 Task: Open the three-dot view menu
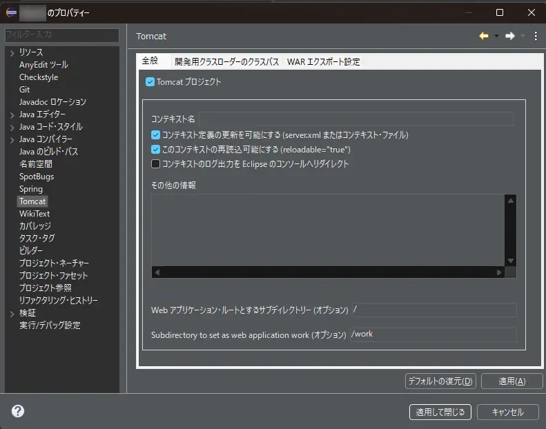tap(536, 36)
